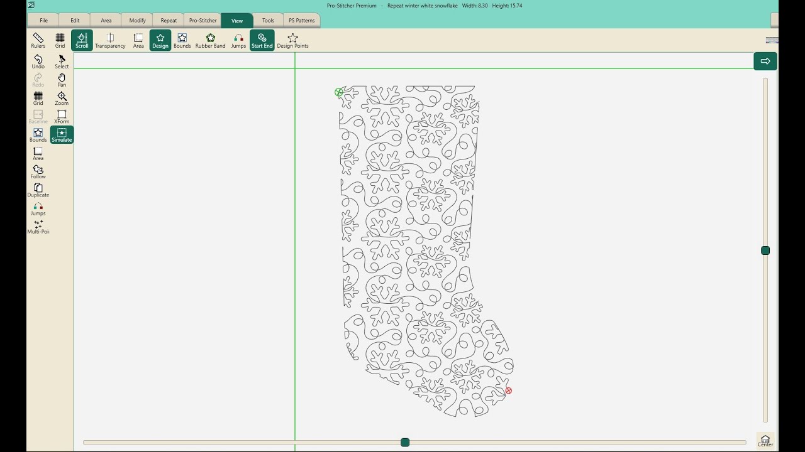Open the Tools tab
The width and height of the screenshot is (805, 452).
click(x=269, y=21)
